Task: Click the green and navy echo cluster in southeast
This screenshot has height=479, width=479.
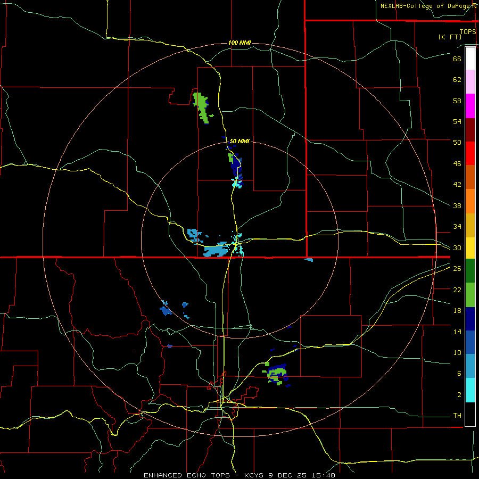Action: tap(276, 374)
